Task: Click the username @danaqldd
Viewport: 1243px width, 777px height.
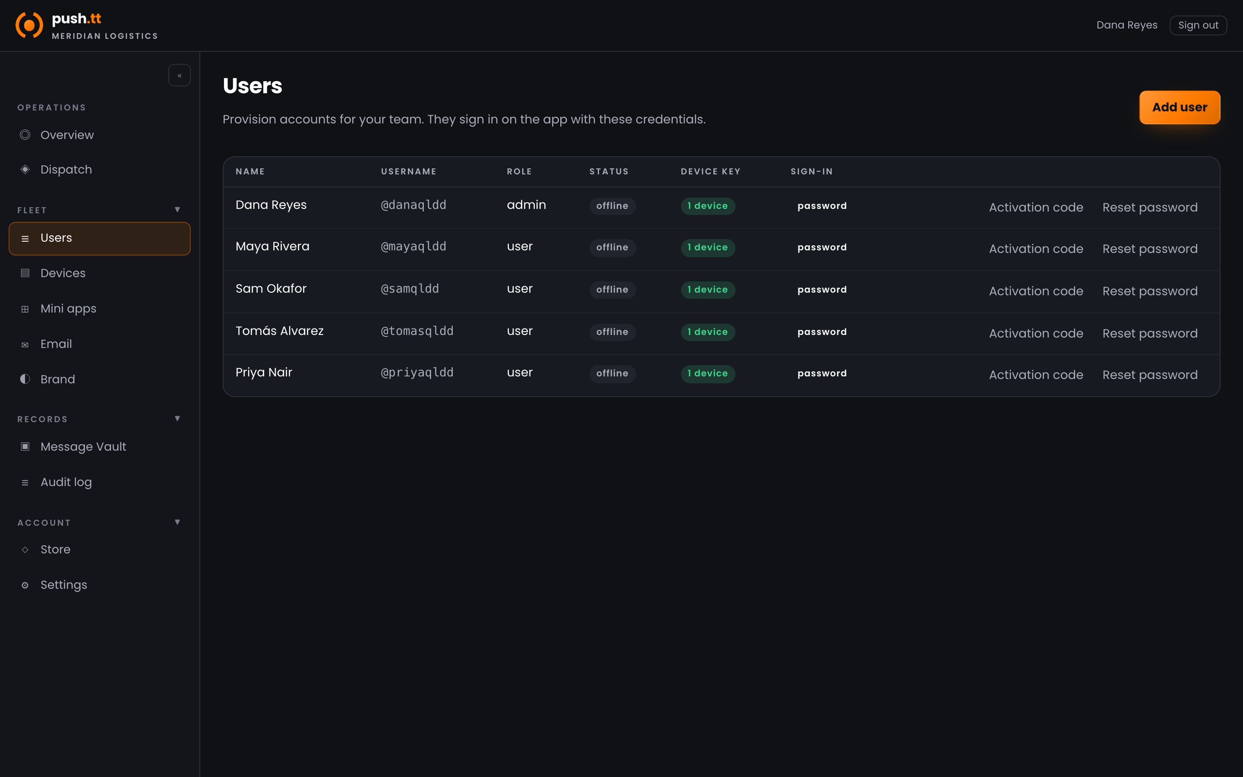Action: (x=413, y=205)
